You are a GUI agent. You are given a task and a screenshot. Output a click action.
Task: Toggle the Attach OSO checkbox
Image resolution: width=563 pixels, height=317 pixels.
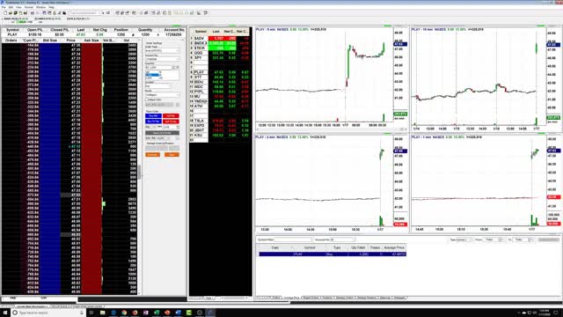(x=147, y=100)
